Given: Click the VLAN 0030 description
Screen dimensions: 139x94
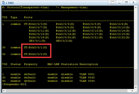Looking at the screenshot, I should [x=87, y=78].
